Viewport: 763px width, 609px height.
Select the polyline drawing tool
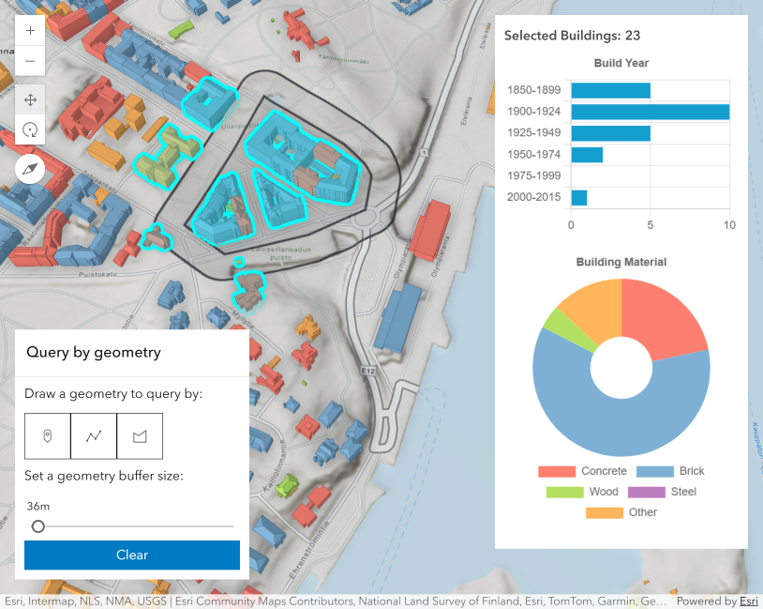tap(94, 435)
